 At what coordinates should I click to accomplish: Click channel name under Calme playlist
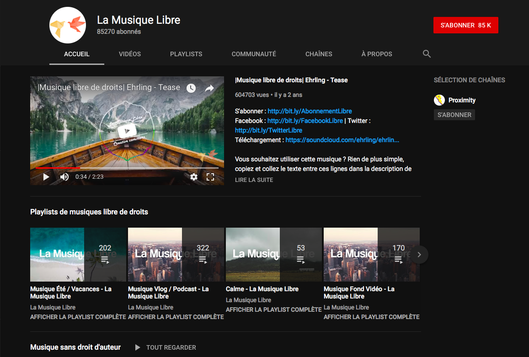(248, 300)
